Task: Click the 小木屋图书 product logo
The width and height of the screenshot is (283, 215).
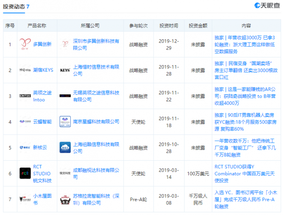Action: coord(25,199)
